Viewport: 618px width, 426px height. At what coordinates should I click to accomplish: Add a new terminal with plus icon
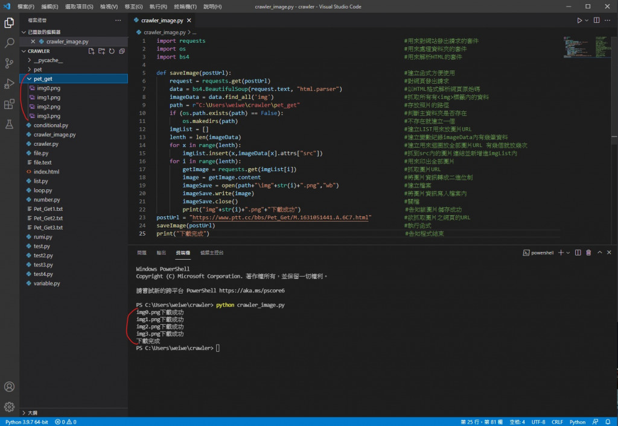(x=561, y=252)
